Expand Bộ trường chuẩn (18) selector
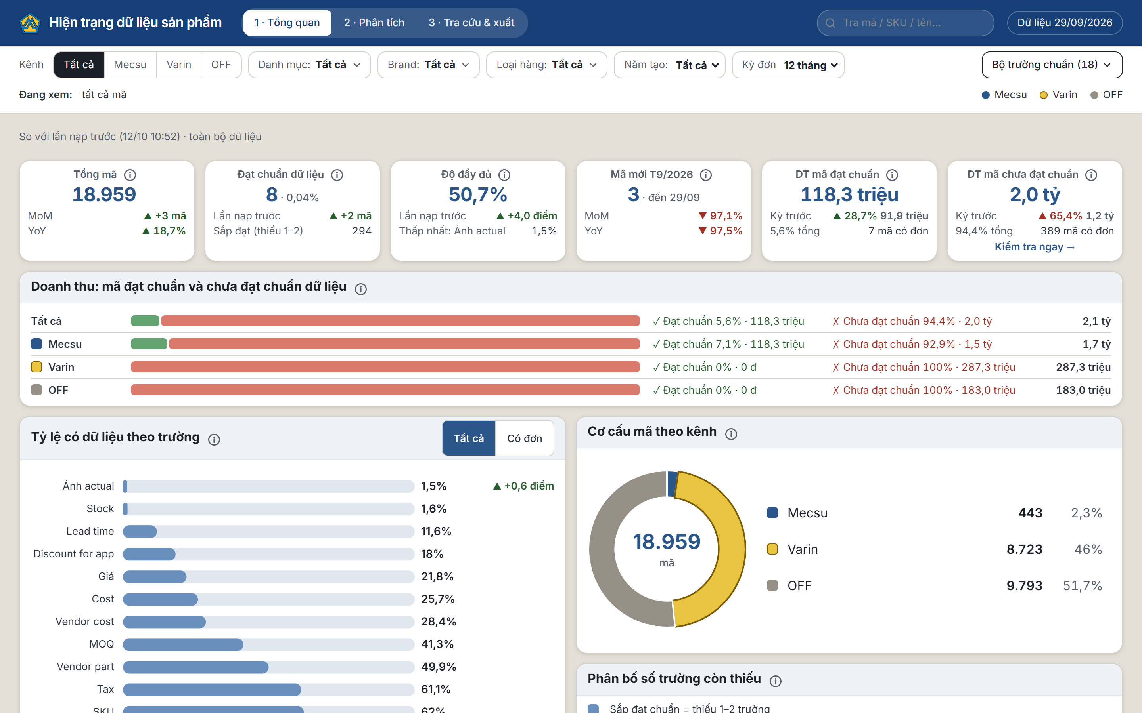 (1052, 65)
